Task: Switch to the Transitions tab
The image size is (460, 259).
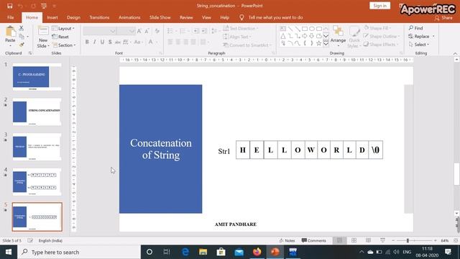Action: (x=99, y=17)
